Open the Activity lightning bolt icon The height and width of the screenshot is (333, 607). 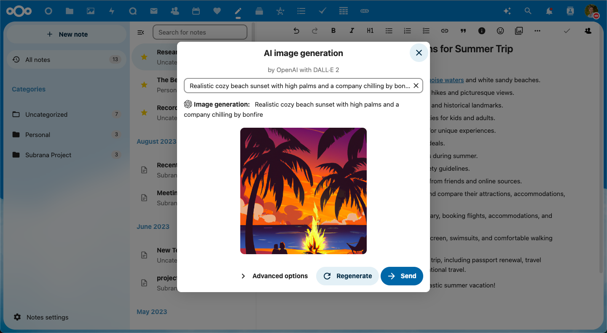(112, 11)
